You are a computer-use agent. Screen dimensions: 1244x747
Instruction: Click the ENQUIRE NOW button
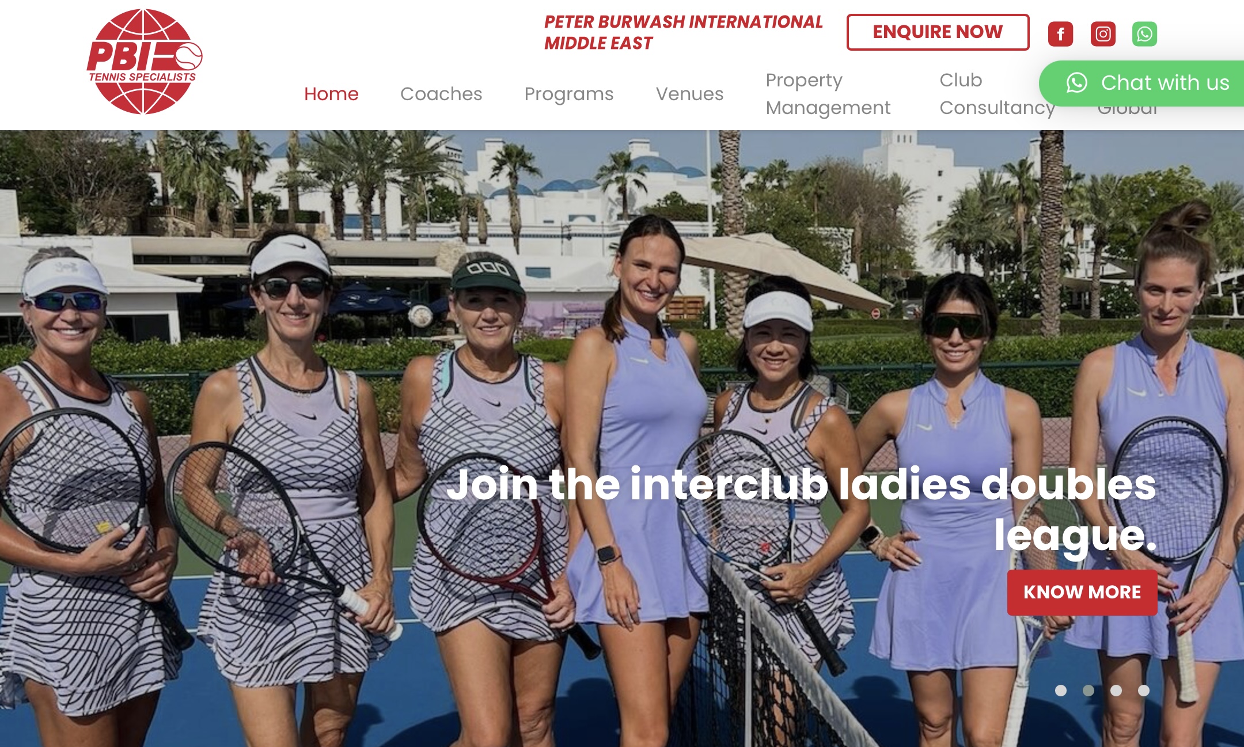938,32
